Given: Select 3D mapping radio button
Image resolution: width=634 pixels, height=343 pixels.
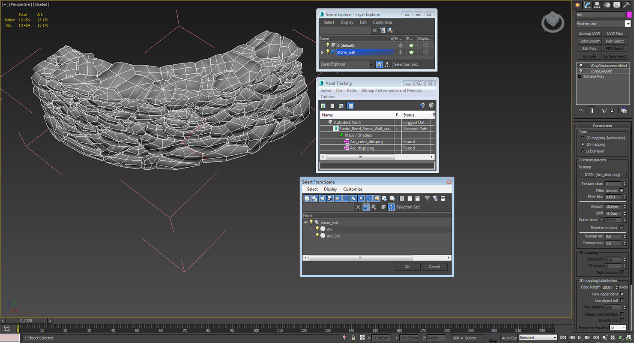Looking at the screenshot, I should point(582,144).
